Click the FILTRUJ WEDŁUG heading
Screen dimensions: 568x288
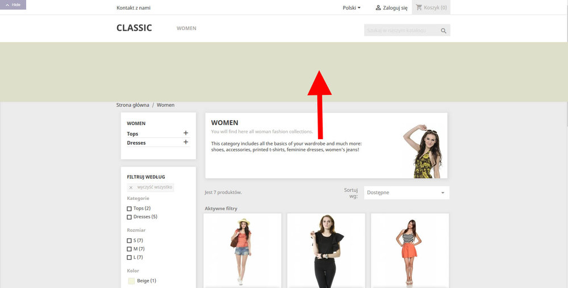click(146, 177)
